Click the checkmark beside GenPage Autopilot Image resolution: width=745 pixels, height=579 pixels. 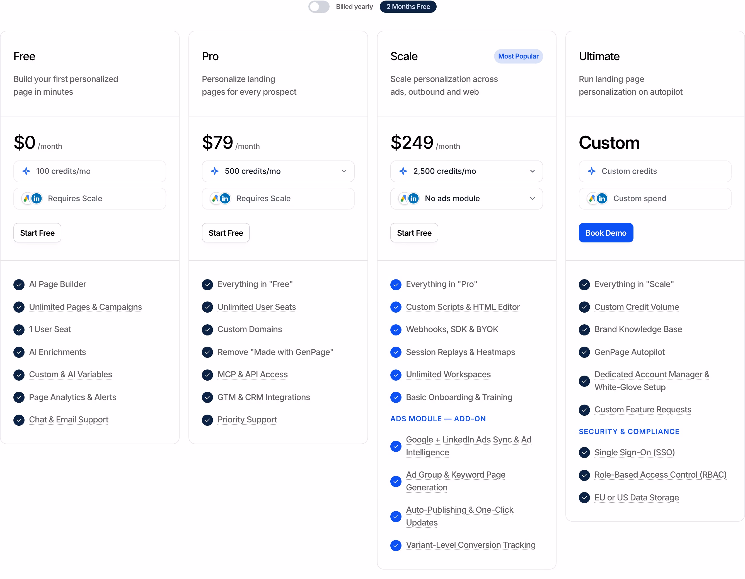pyautogui.click(x=584, y=352)
